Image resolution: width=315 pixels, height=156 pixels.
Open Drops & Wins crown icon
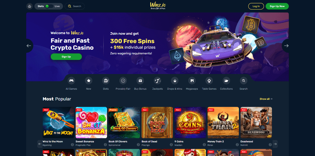pyautogui.click(x=175, y=80)
